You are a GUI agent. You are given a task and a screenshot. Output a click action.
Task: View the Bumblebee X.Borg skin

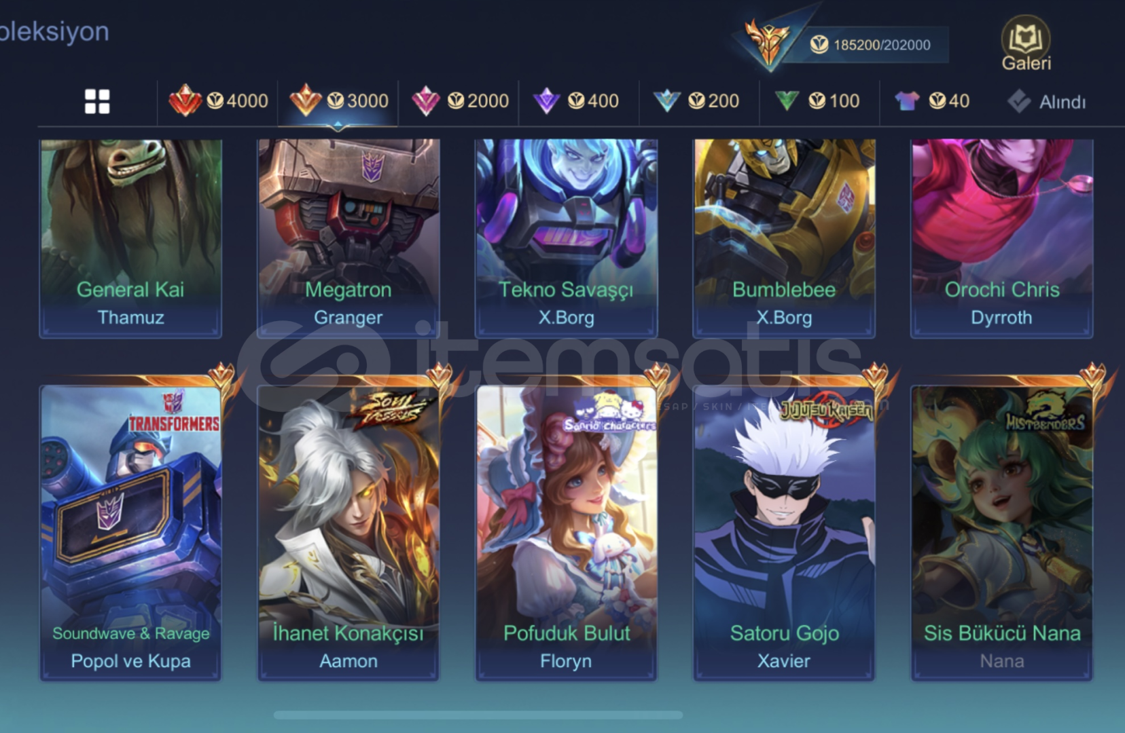[x=784, y=238]
